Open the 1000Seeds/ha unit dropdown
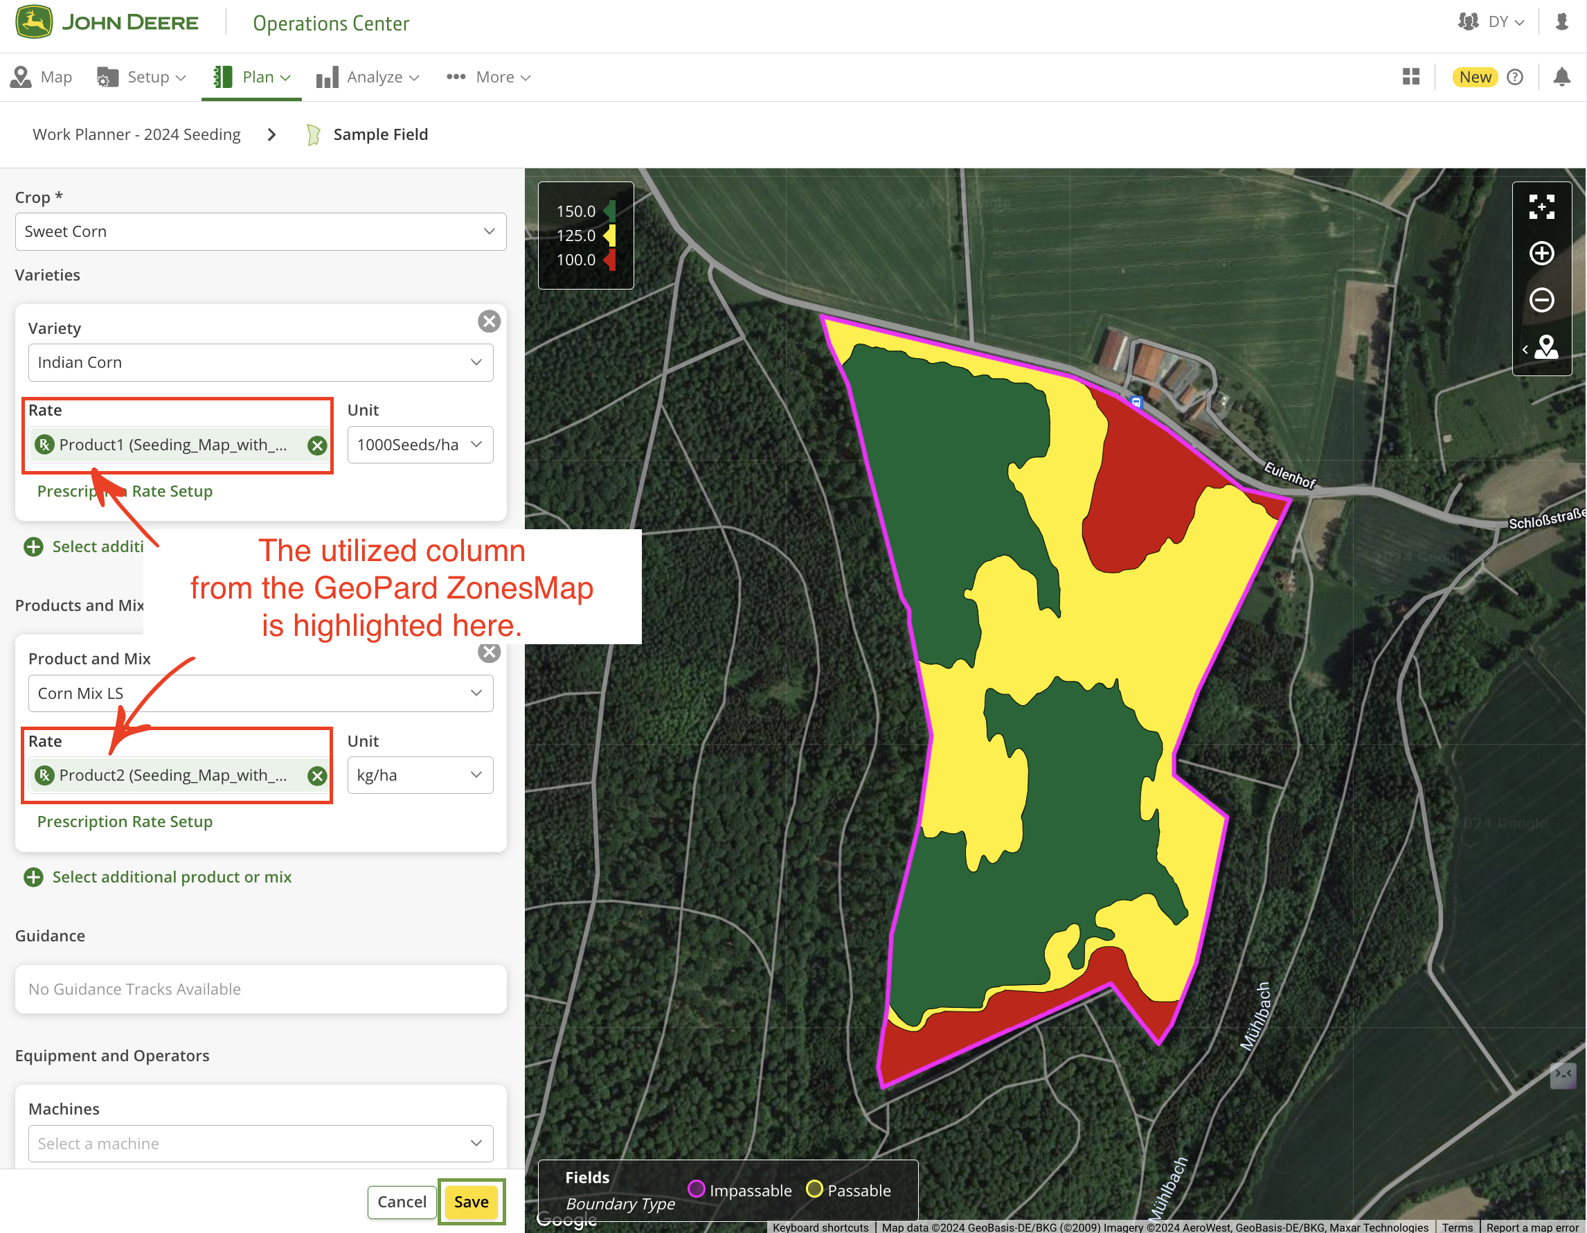The height and width of the screenshot is (1233, 1587). [x=420, y=445]
